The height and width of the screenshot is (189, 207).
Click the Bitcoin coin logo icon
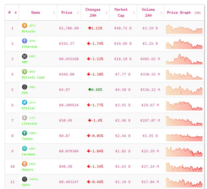click(25, 26)
